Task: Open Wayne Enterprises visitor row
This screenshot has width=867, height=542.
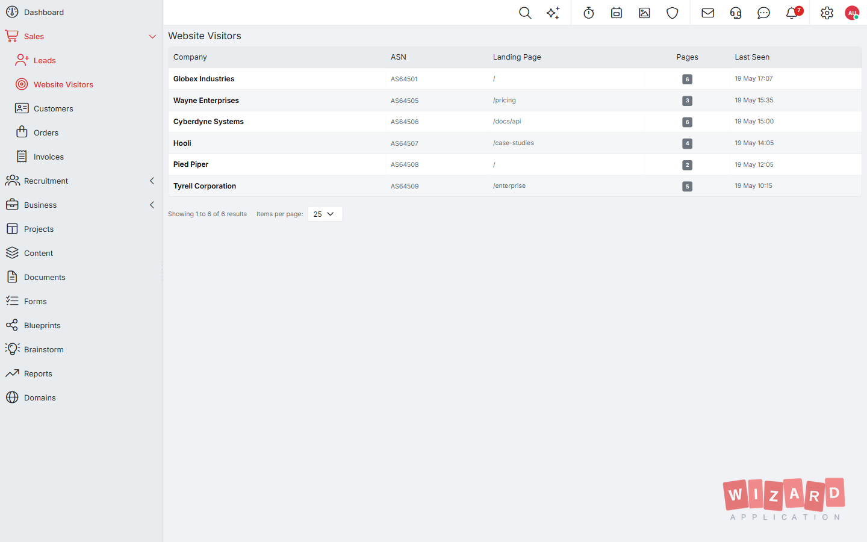Action: point(515,101)
